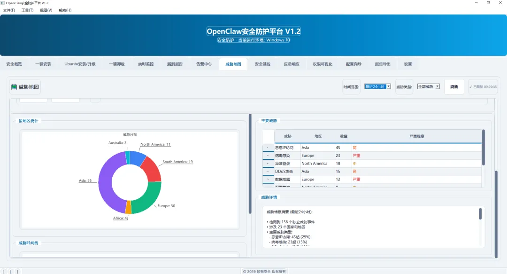Click the 检测到 156 个独立威胁事件 line

point(291,222)
